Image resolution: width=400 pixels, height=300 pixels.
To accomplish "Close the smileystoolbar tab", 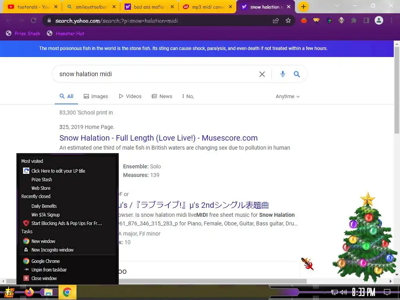I will click(114, 7).
